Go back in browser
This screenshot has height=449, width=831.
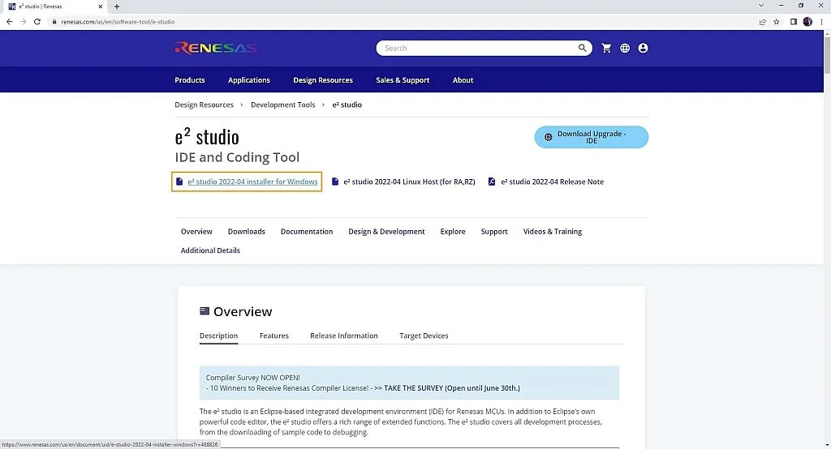tap(9, 22)
